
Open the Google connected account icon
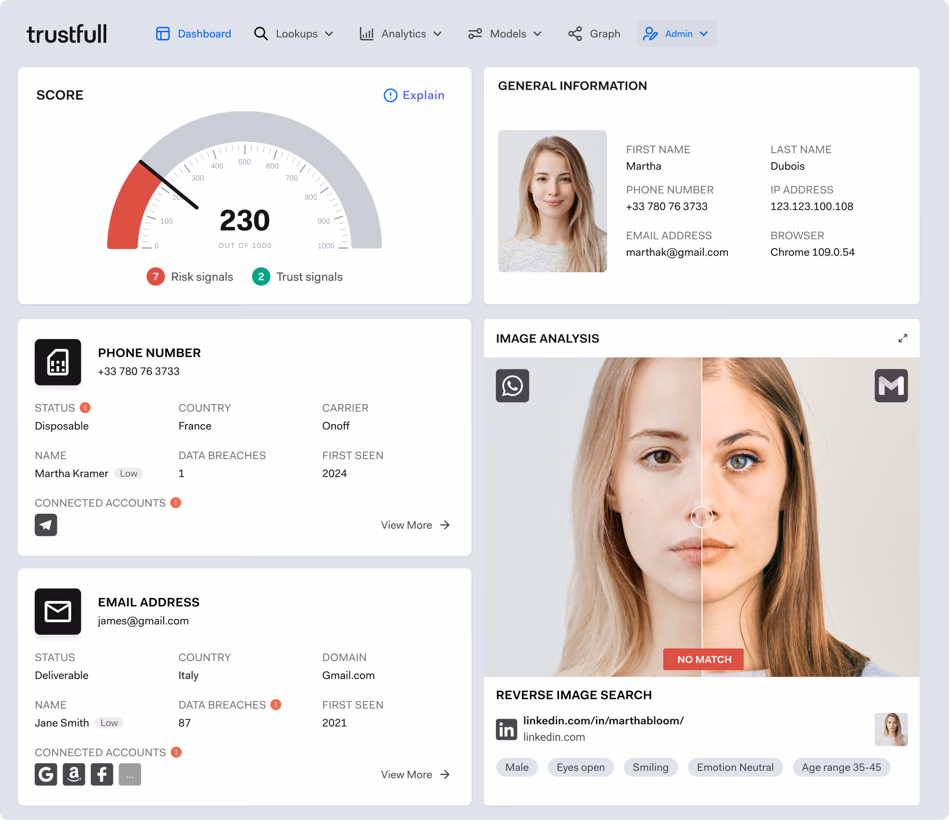coord(46,774)
